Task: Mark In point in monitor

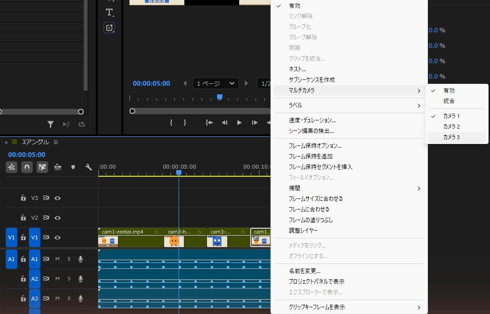Action: [171, 123]
